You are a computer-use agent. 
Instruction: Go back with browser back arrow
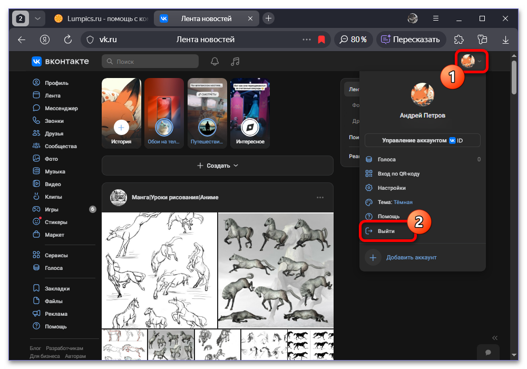[x=22, y=40]
